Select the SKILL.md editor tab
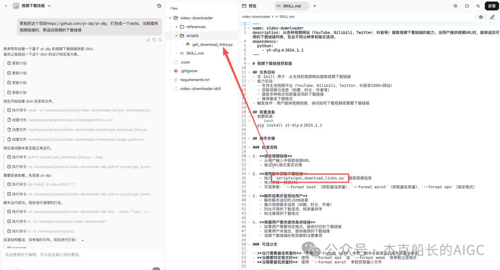Screen dimensions: 500x270 (x=292, y=6)
